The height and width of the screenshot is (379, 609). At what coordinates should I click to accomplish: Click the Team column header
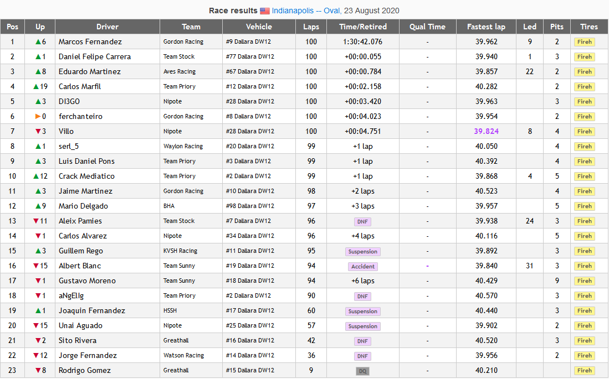click(191, 27)
